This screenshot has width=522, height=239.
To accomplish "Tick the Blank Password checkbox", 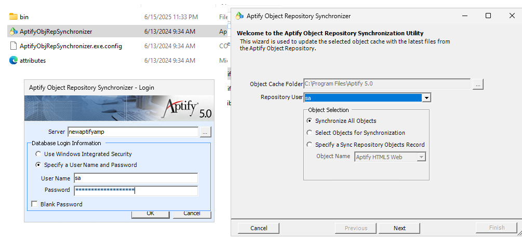I will click(x=34, y=204).
